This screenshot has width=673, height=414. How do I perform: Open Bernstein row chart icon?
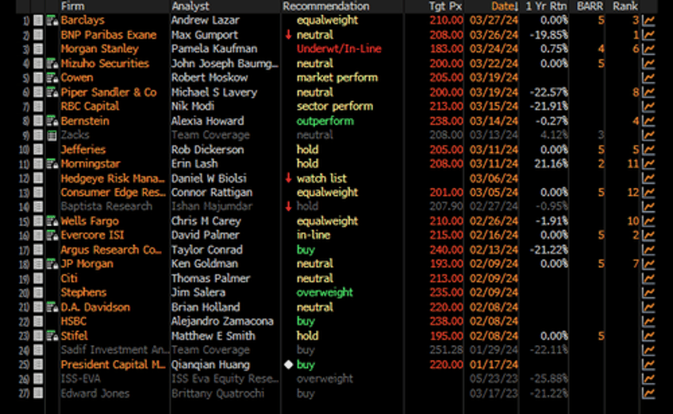(x=648, y=121)
